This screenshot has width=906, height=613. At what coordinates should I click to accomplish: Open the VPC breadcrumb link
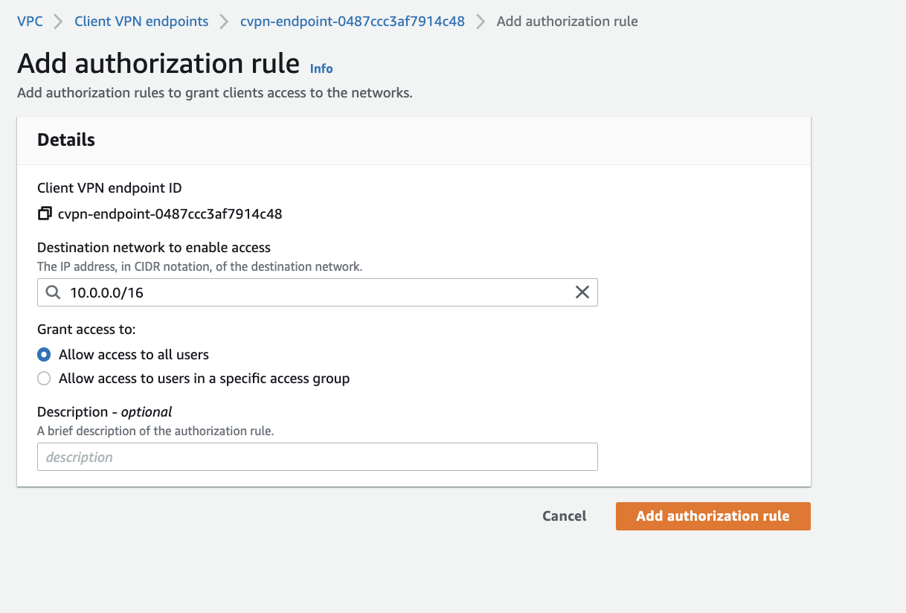tap(30, 22)
